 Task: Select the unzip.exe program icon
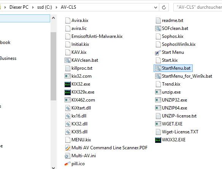[158, 92]
